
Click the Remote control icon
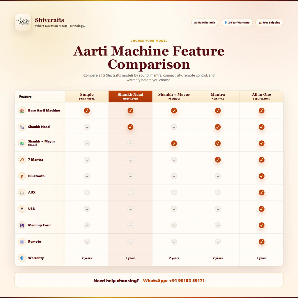[22, 242]
